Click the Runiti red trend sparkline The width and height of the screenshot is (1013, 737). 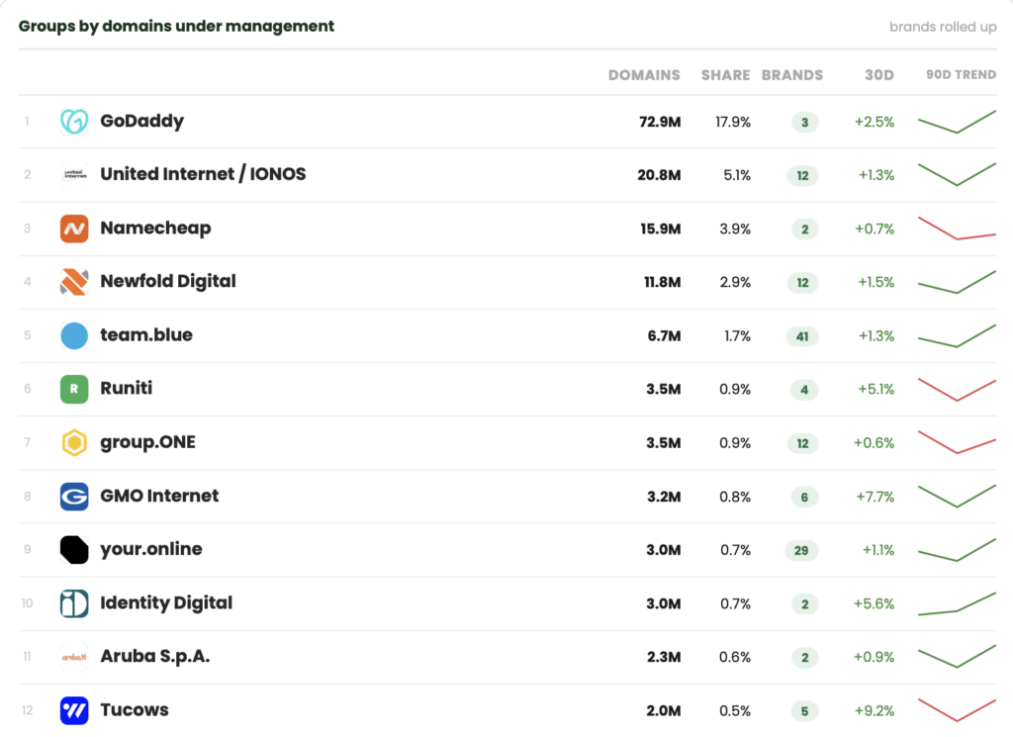(957, 390)
